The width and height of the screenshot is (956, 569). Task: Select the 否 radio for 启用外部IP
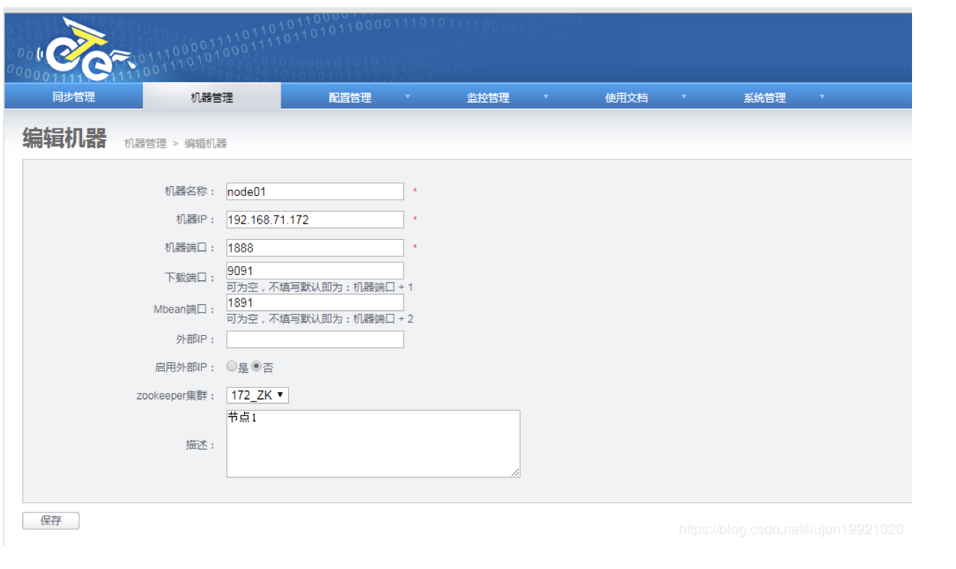click(x=257, y=366)
